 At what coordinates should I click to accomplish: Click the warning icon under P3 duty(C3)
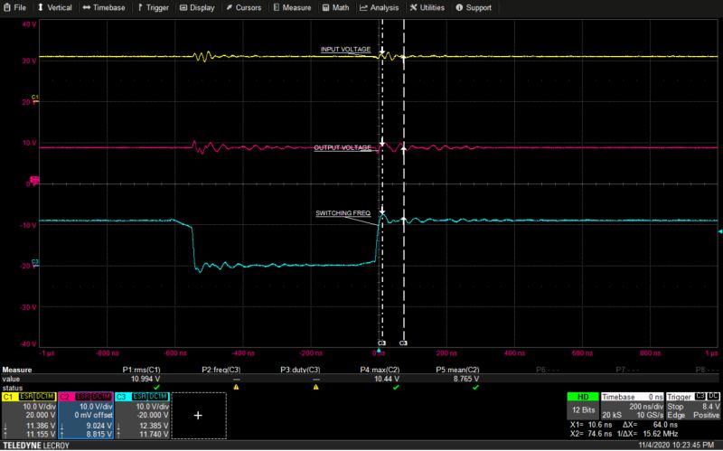[x=315, y=388]
